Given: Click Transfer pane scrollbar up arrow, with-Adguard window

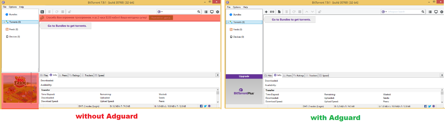Looking at the screenshot, I should [442, 90].
